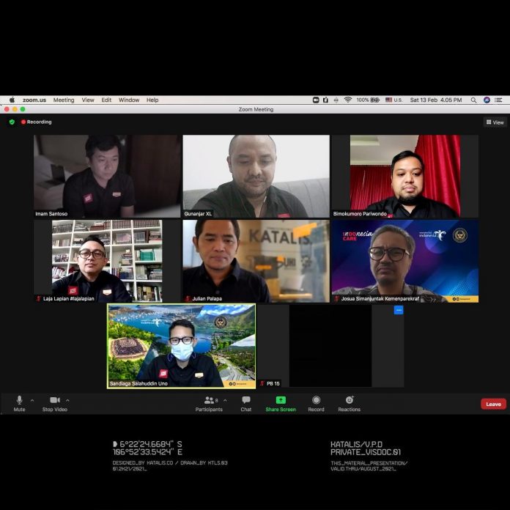
Task: Open the Meeting menu in menu bar
Action: point(64,100)
